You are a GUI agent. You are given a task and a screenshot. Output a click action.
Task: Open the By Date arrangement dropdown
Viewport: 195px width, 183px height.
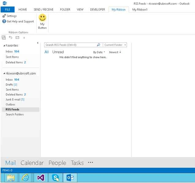tap(99, 52)
